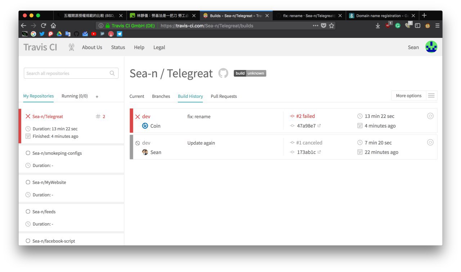Open the Legal link in header
The image size is (461, 272).
pyautogui.click(x=159, y=47)
